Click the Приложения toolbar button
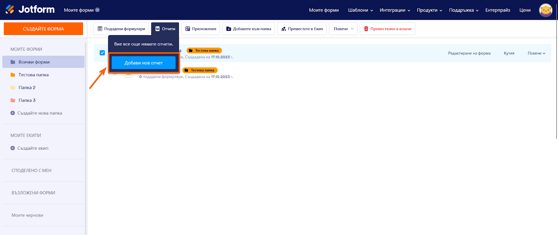 click(x=201, y=29)
